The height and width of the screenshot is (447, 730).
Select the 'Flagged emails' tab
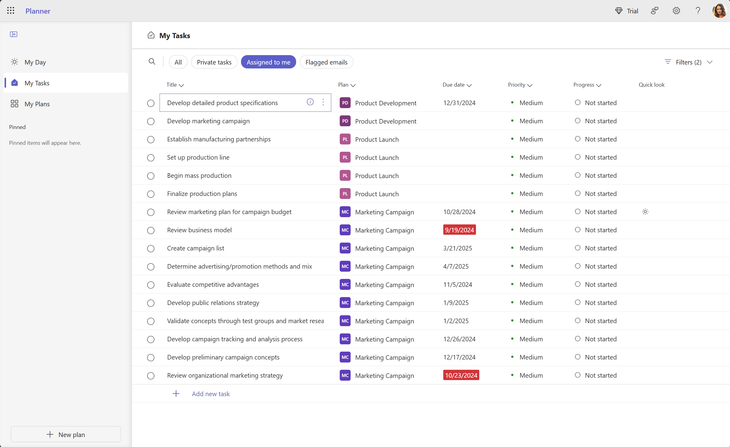pos(326,62)
